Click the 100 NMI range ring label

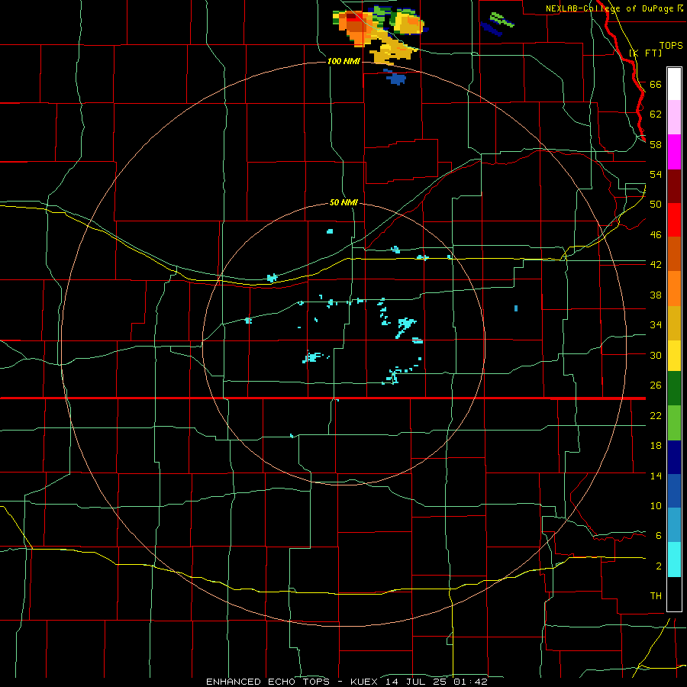343,61
